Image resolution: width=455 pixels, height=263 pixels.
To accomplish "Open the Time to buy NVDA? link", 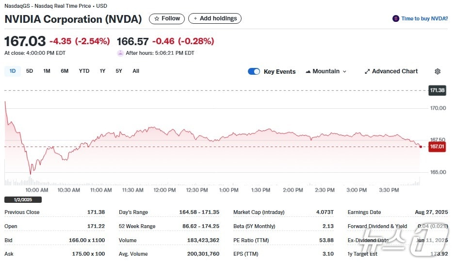I will pos(424,18).
